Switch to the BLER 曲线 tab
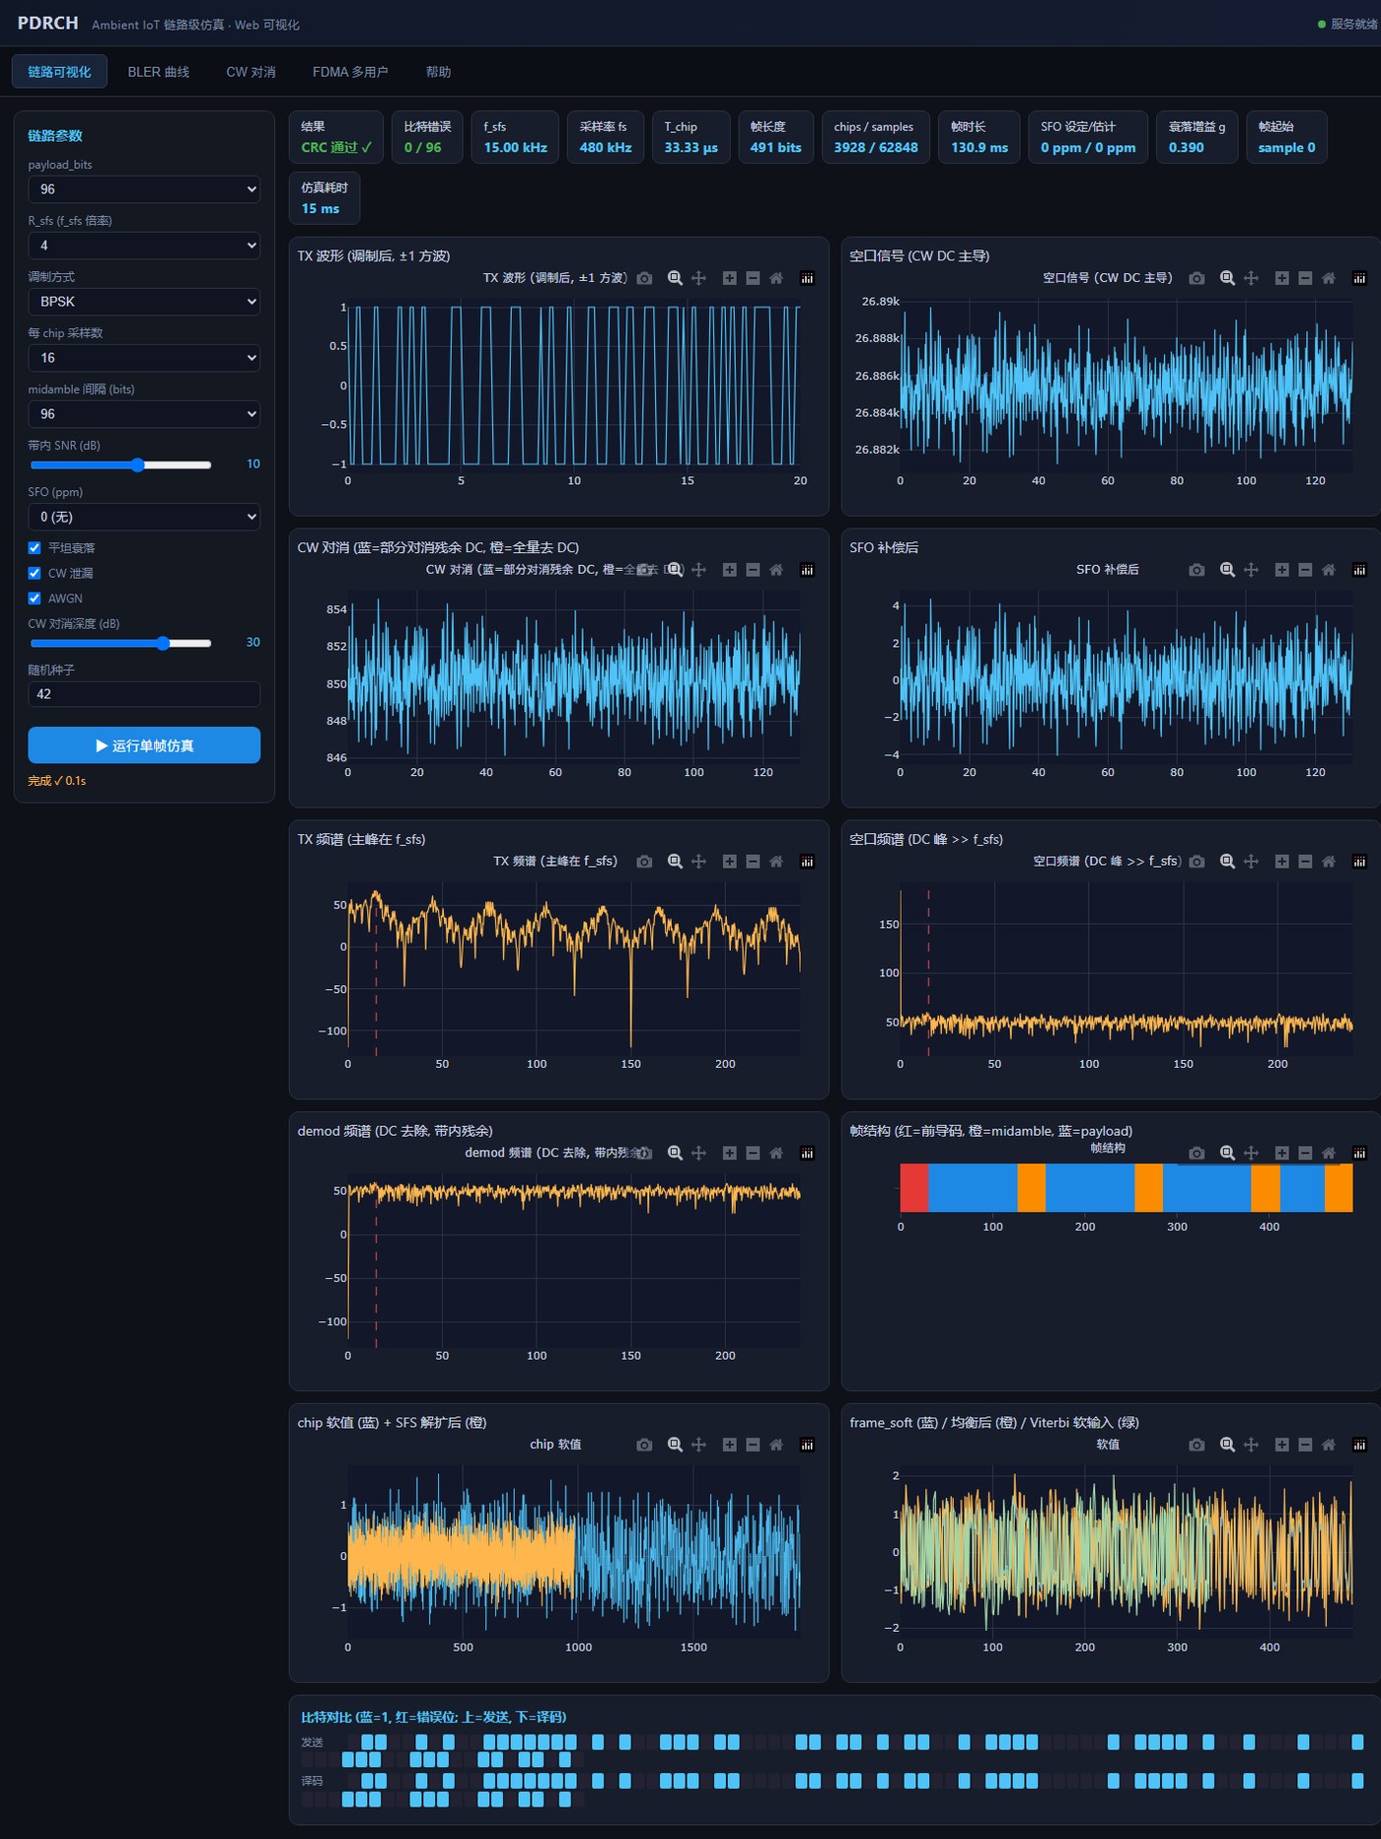The height and width of the screenshot is (1839, 1381). click(x=159, y=72)
